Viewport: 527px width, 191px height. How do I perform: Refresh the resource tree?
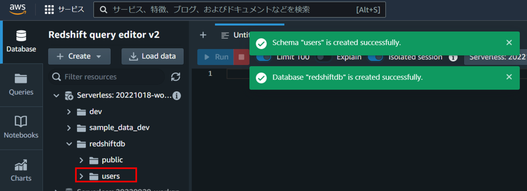[x=176, y=77]
